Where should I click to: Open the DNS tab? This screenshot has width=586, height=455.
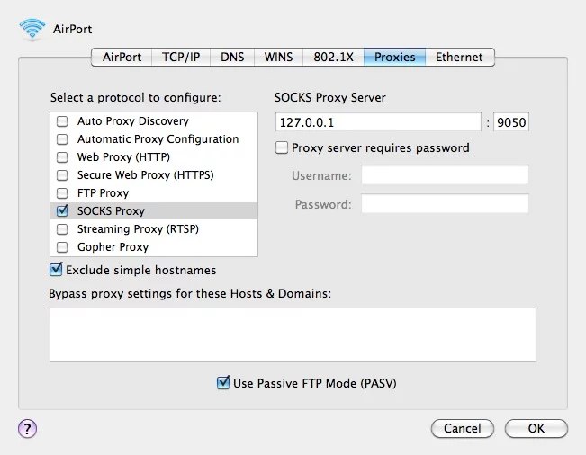pyautogui.click(x=232, y=58)
